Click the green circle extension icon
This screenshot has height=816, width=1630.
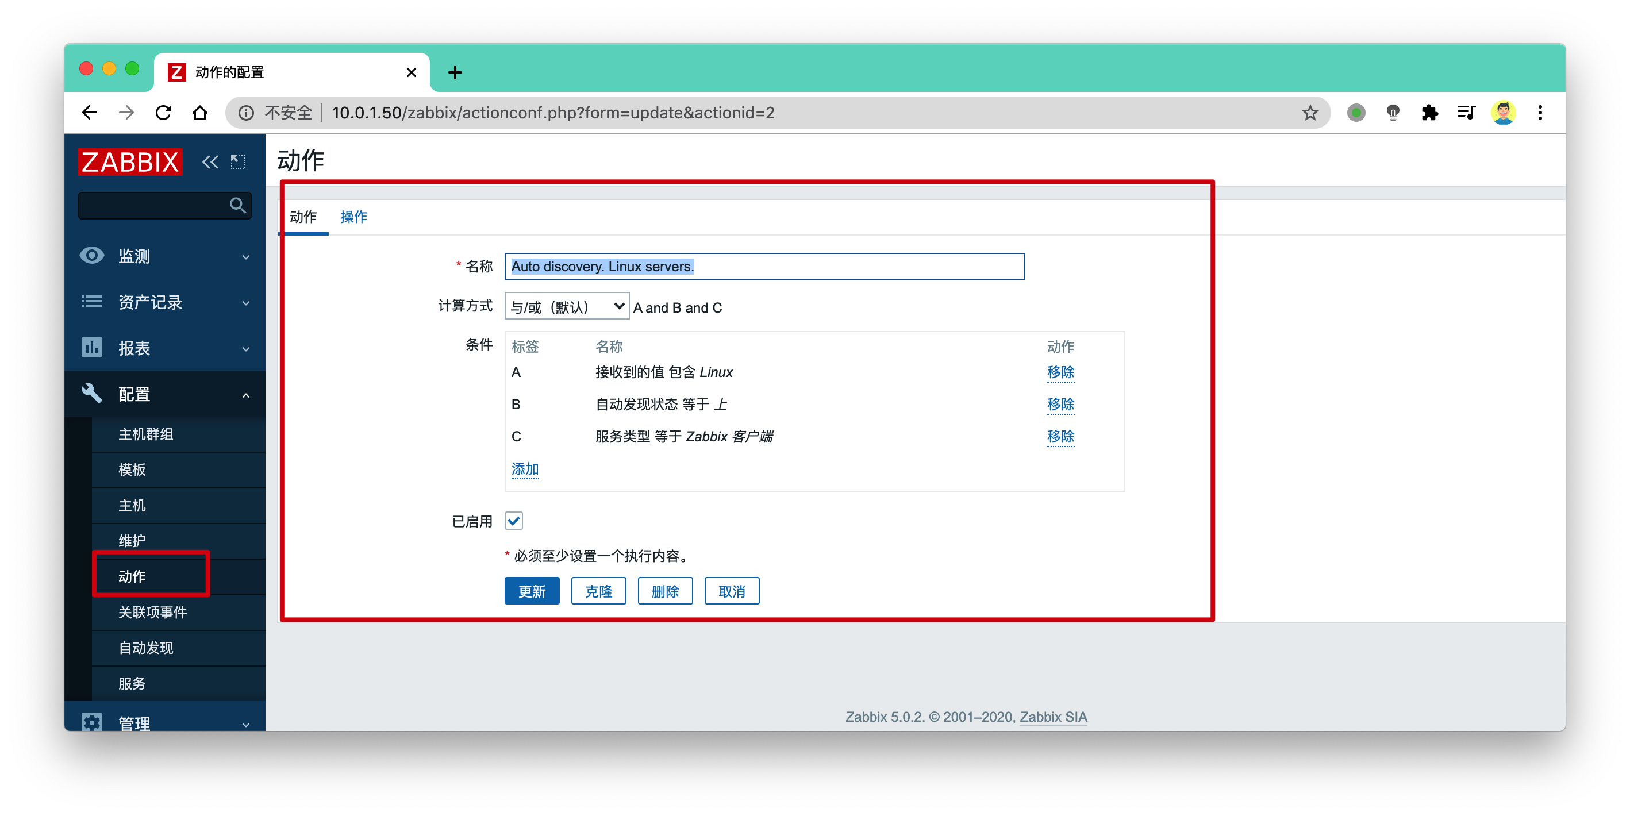[1356, 113]
